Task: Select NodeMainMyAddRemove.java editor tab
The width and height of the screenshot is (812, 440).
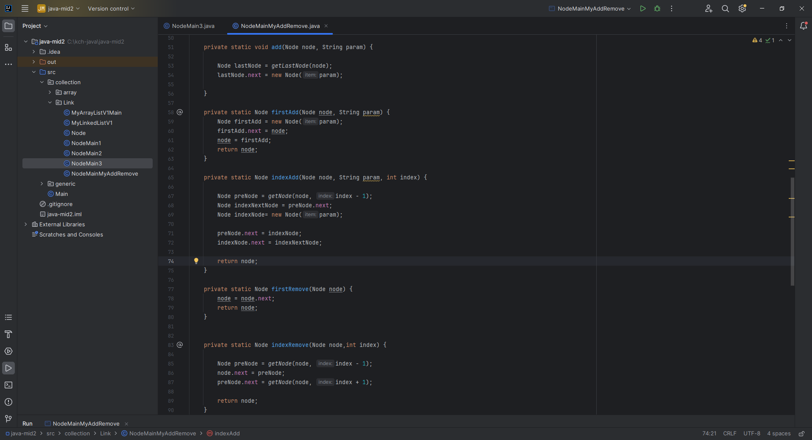Action: click(x=280, y=26)
